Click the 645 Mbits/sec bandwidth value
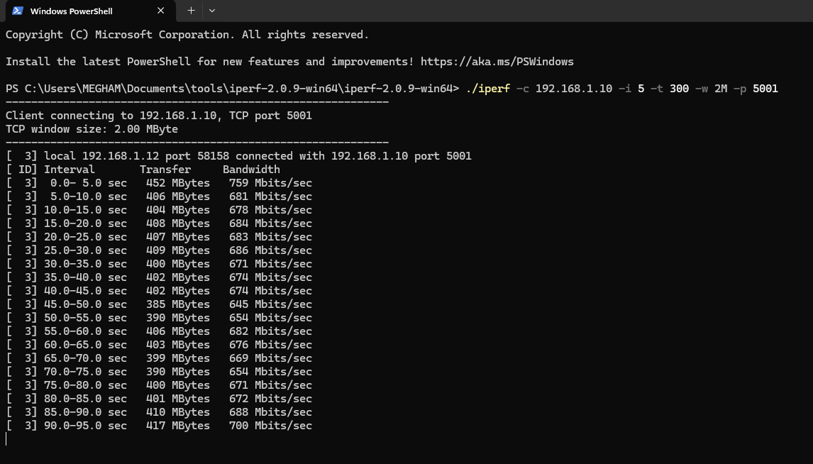Image resolution: width=813 pixels, height=464 pixels. 270,304
